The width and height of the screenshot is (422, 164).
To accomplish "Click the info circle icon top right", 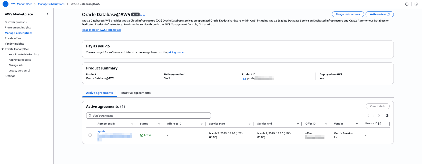I will (407, 4).
